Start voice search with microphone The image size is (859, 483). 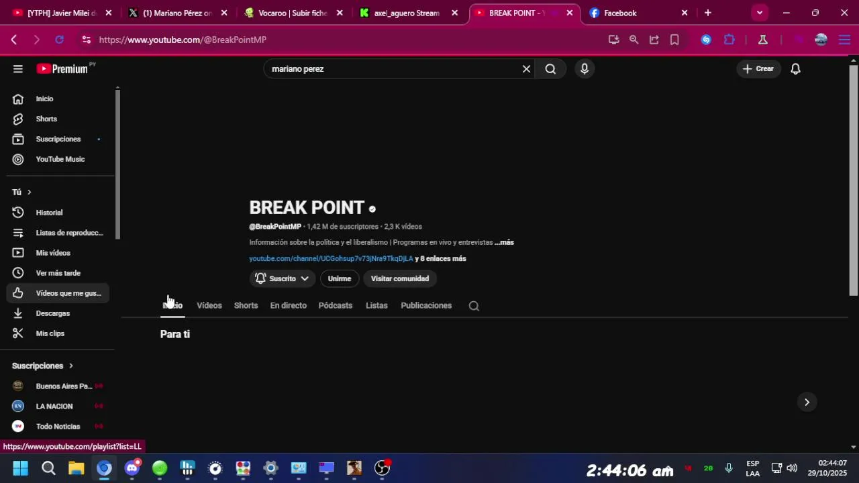pyautogui.click(x=585, y=68)
